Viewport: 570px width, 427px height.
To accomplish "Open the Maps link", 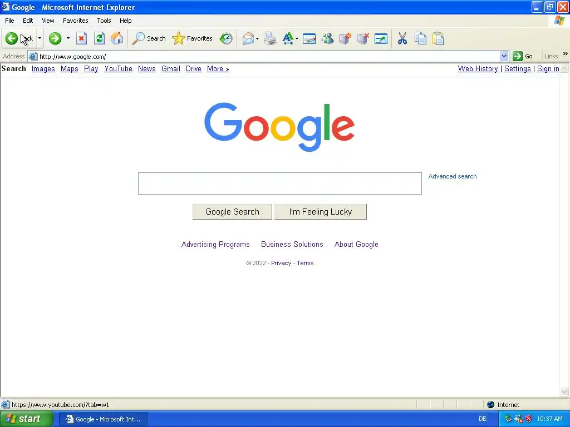I will click(70, 68).
